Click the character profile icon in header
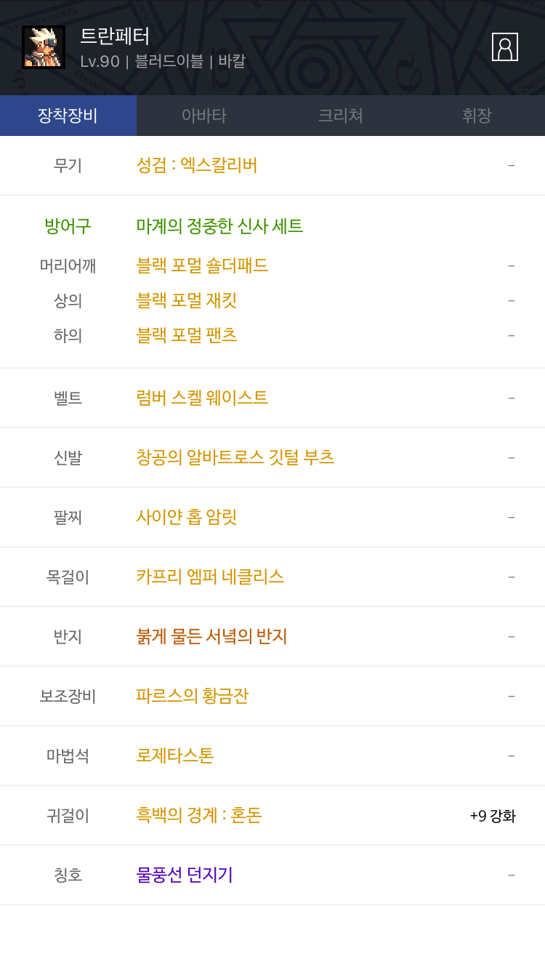 (504, 47)
